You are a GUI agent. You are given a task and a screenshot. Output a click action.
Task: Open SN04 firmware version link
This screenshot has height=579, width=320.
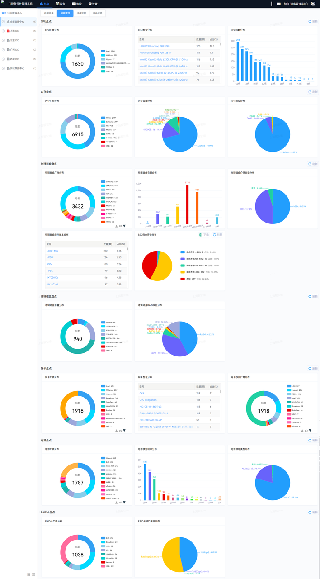[x=50, y=264]
